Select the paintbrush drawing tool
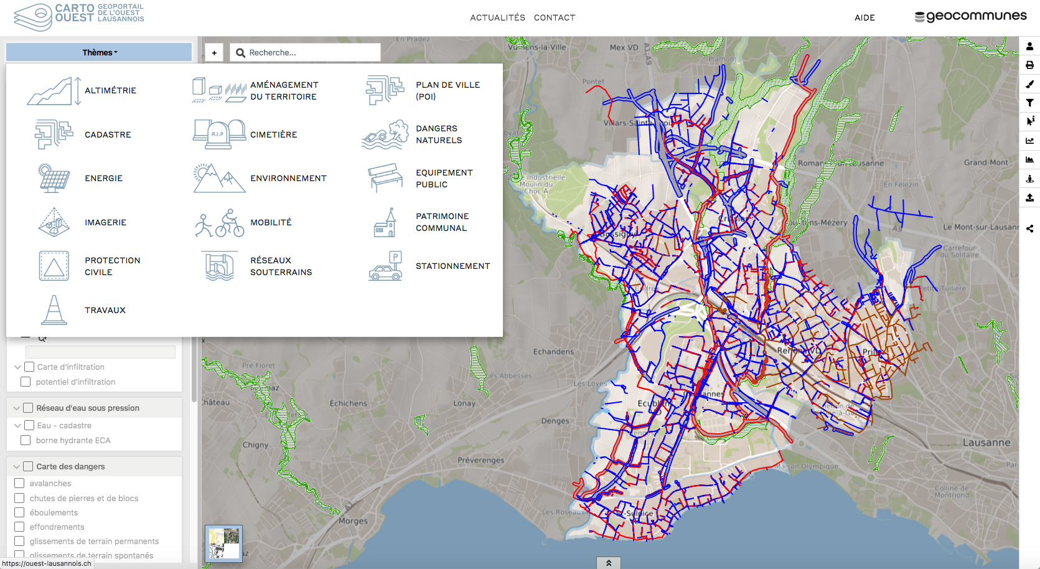Screen dimensions: 1040x569 [1029, 84]
